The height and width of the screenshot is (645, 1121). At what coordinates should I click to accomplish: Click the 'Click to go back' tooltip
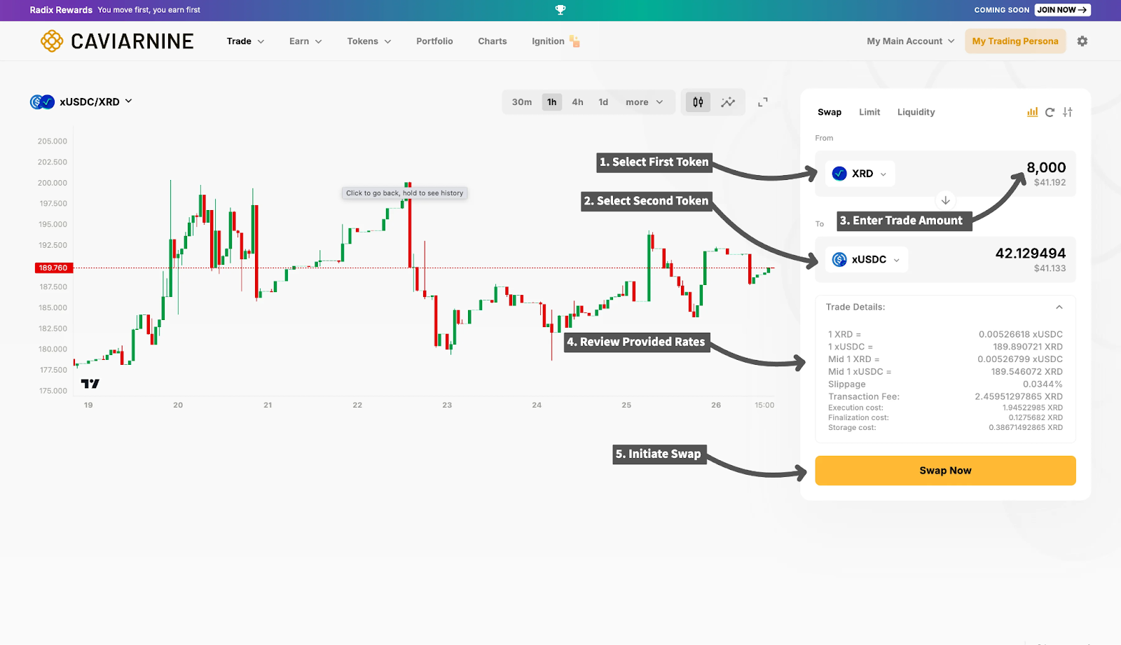coord(404,193)
